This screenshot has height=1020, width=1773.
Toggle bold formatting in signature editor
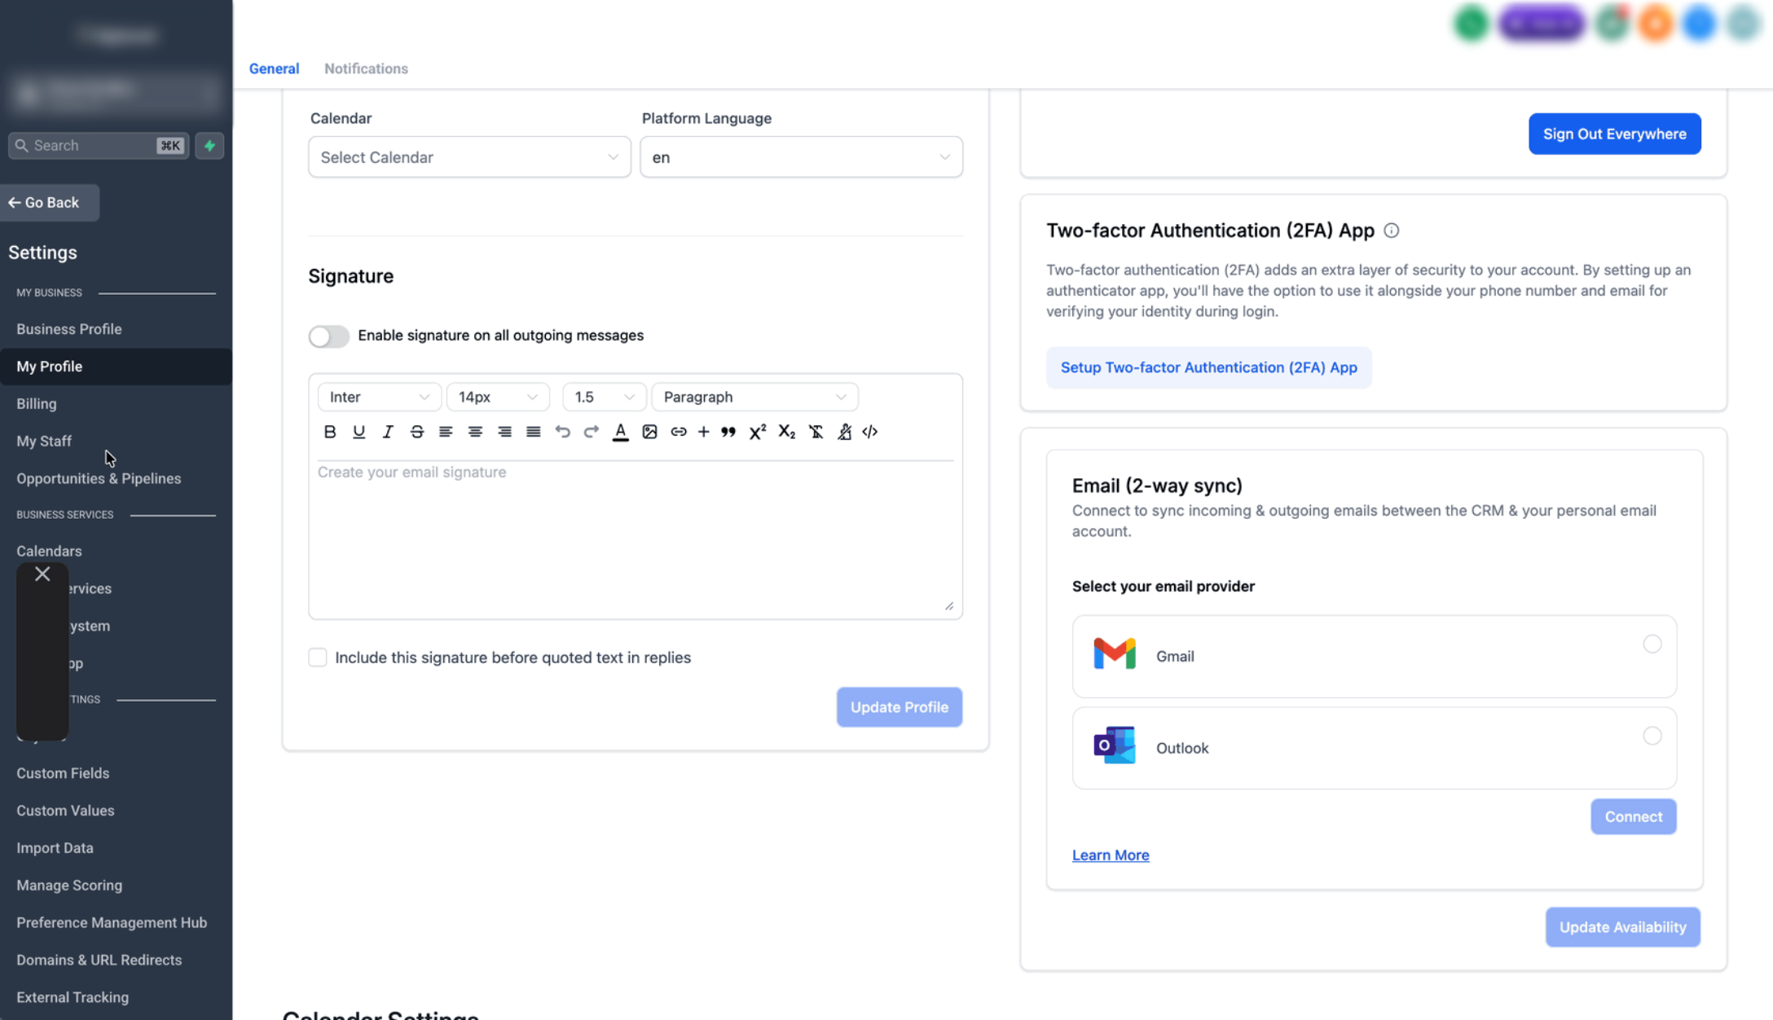click(330, 432)
